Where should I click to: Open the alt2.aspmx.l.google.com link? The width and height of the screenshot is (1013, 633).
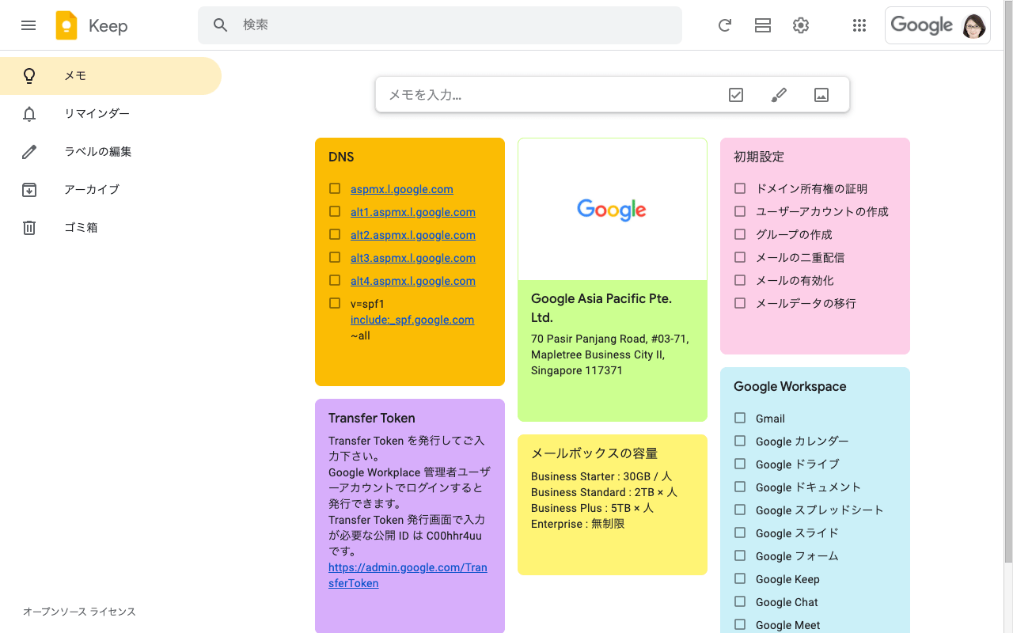click(x=413, y=235)
